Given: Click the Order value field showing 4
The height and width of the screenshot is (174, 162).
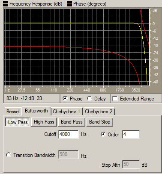Looking at the screenshot, I should coord(131,134).
